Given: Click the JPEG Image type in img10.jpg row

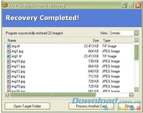Looking at the screenshot, I should click(x=111, y=61).
